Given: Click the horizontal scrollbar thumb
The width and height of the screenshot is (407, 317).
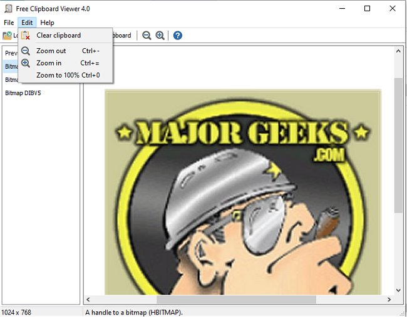Looking at the screenshot, I should coord(236,299).
